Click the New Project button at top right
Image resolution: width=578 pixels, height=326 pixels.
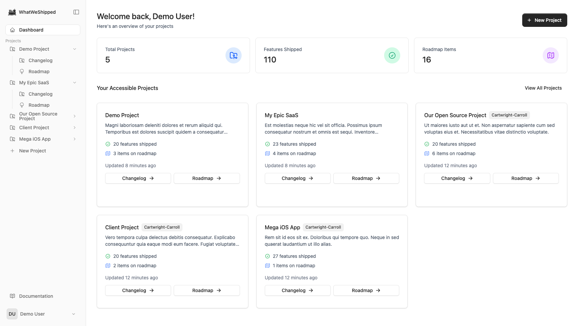click(544, 20)
